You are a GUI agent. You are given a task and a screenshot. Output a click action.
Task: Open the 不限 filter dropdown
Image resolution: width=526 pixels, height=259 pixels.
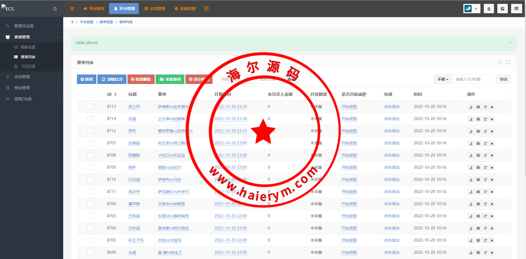(443, 79)
